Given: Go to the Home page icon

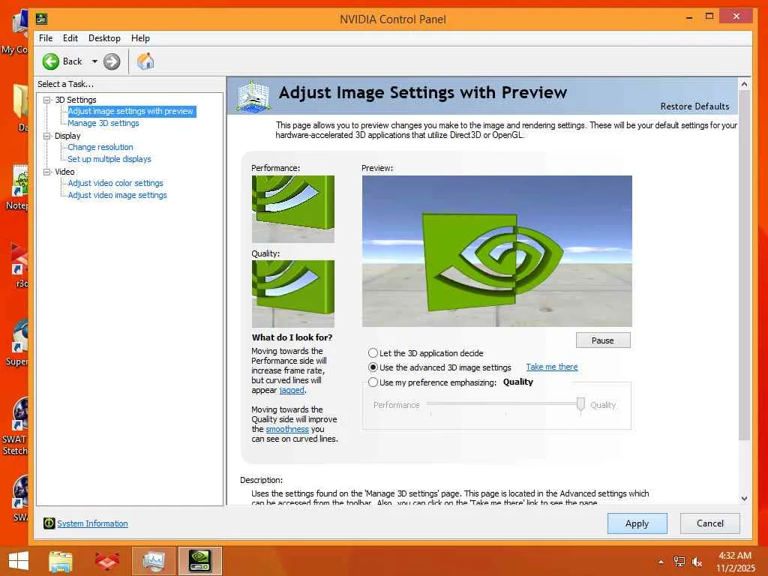Looking at the screenshot, I should tap(145, 61).
